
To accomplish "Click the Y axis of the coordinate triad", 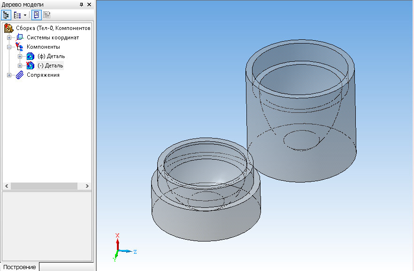I will 115,257.
